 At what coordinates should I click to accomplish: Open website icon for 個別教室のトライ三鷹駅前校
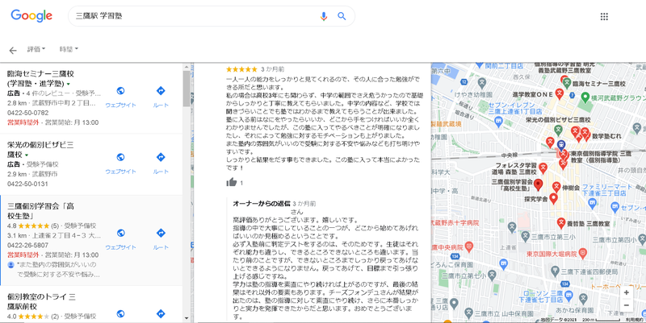coord(120,314)
